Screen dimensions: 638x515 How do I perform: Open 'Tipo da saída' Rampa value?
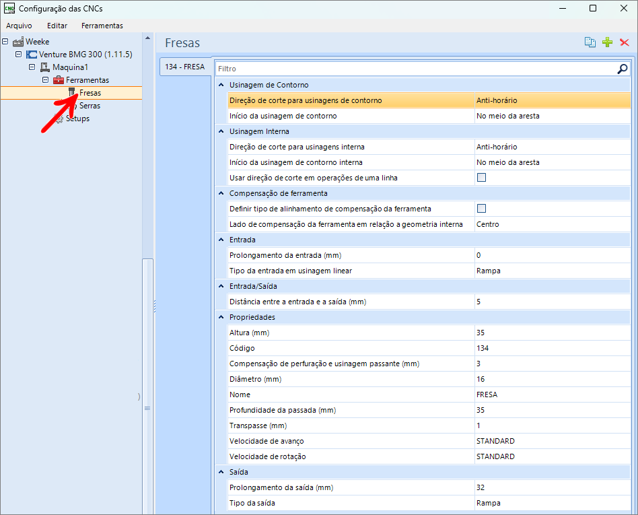click(552, 503)
